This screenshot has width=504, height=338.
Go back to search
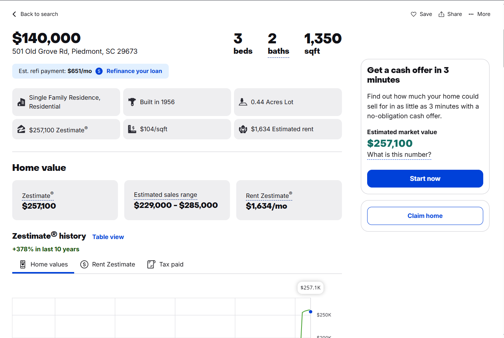tap(35, 14)
